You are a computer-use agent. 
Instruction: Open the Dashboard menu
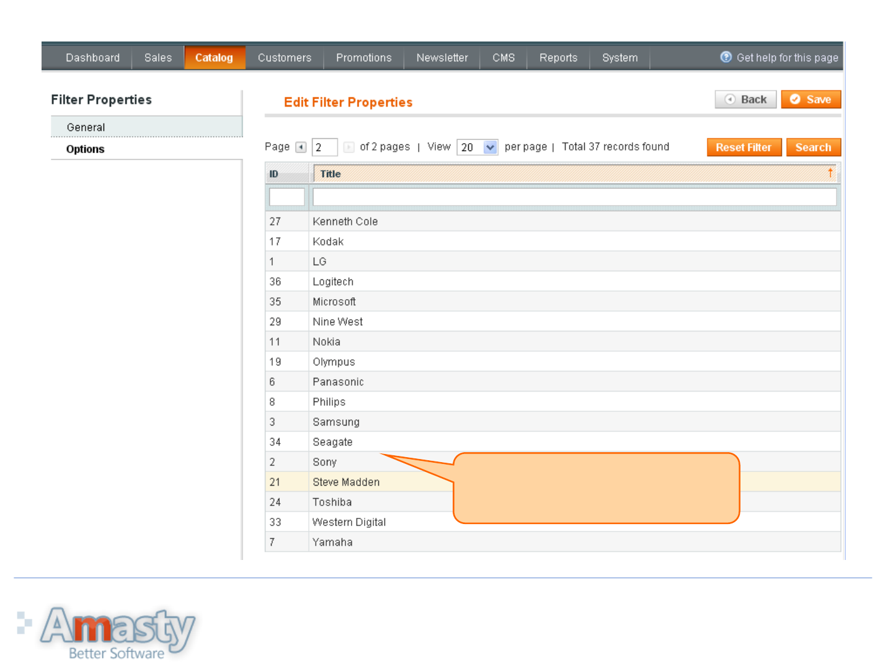(x=93, y=58)
